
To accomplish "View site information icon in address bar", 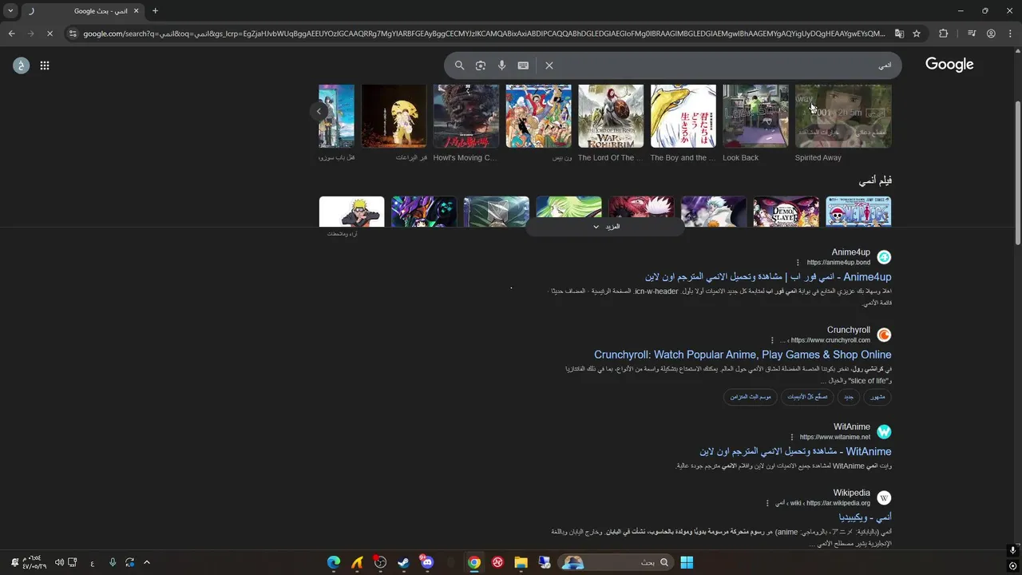I will [x=73, y=34].
